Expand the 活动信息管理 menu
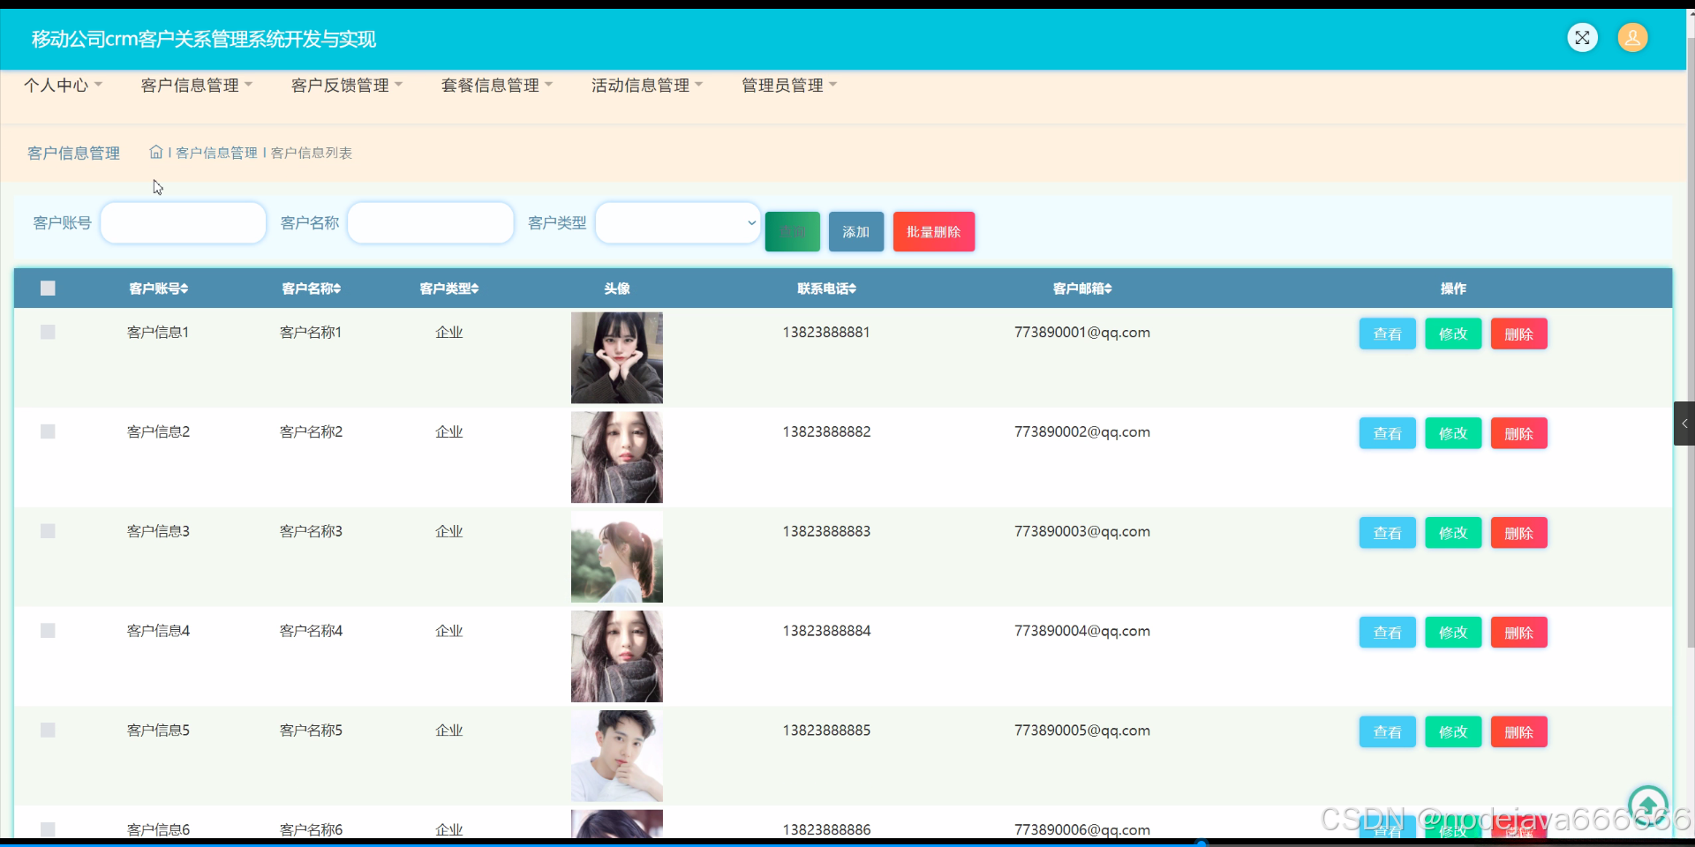The image size is (1695, 847). 646,86
